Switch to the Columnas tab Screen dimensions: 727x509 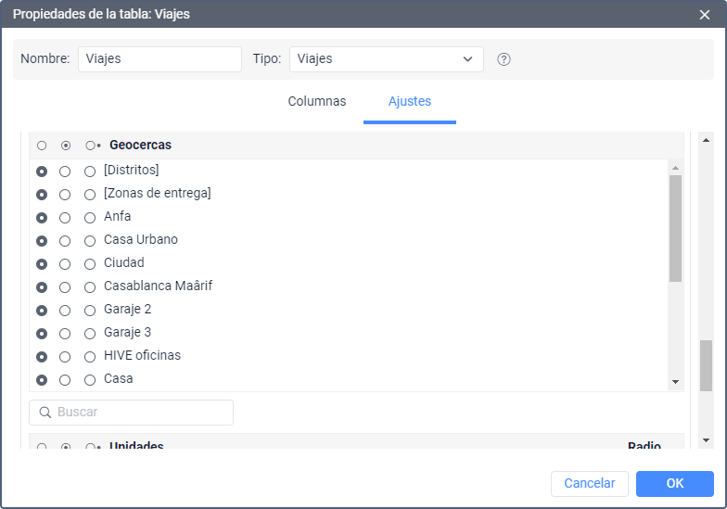317,101
